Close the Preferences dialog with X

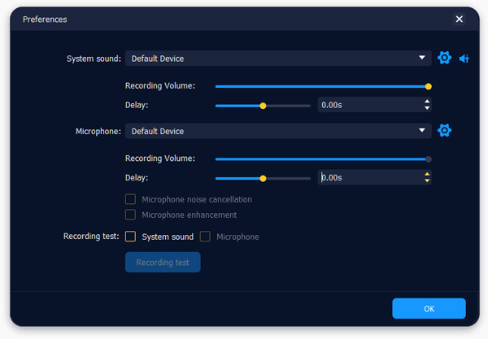coord(460,19)
